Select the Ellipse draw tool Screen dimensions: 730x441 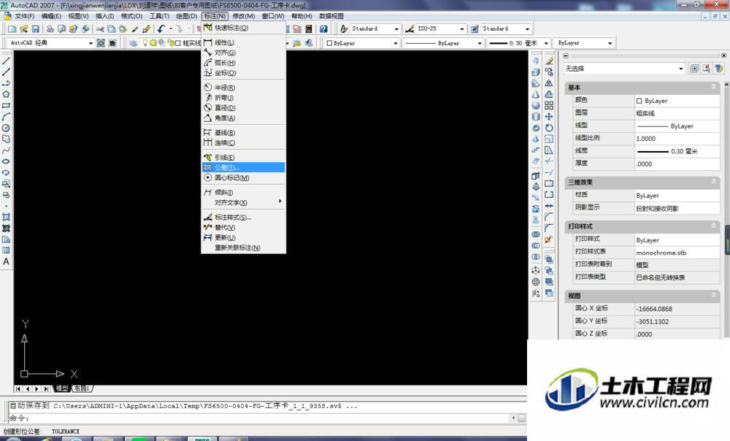click(6, 161)
